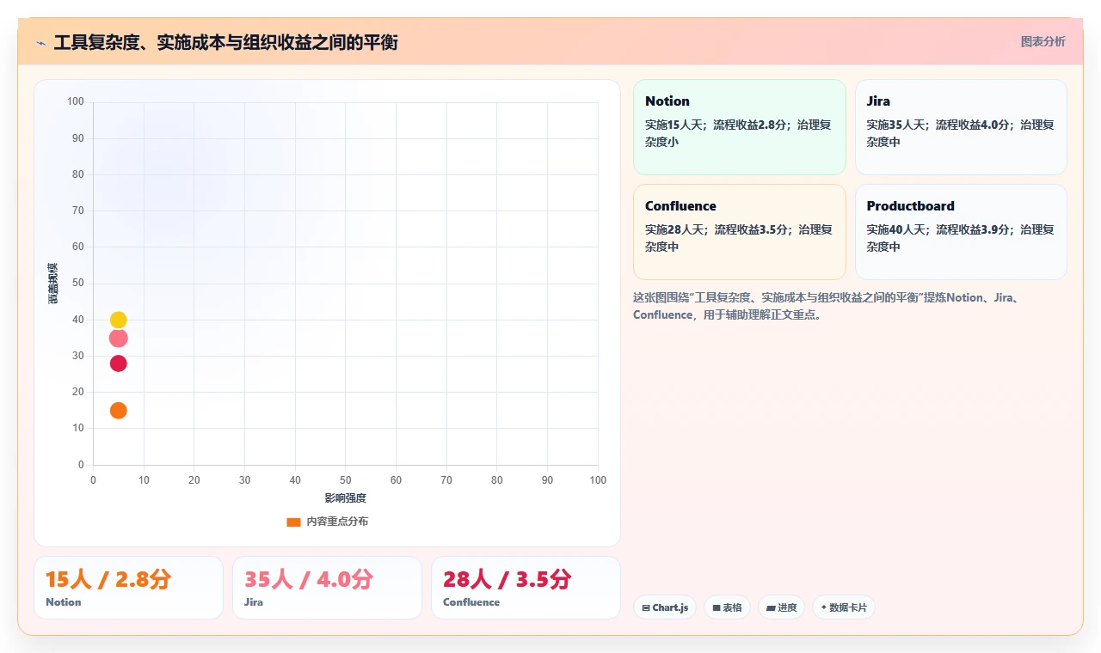Screen dimensions: 1101x653
Task: Click the 35人 / 4.0分 Jira stat card
Action: (327, 588)
